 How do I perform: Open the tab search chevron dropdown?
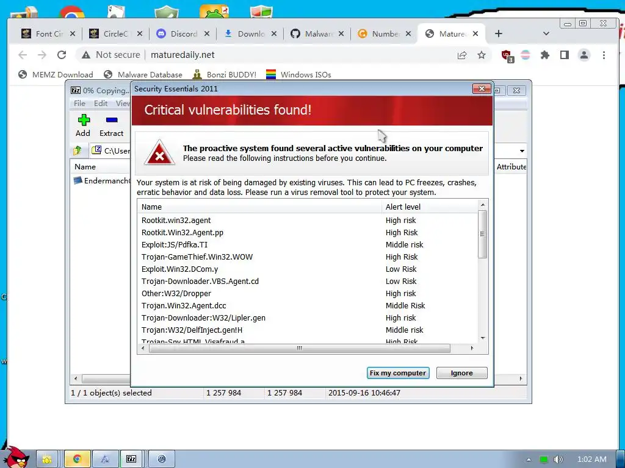click(x=546, y=34)
